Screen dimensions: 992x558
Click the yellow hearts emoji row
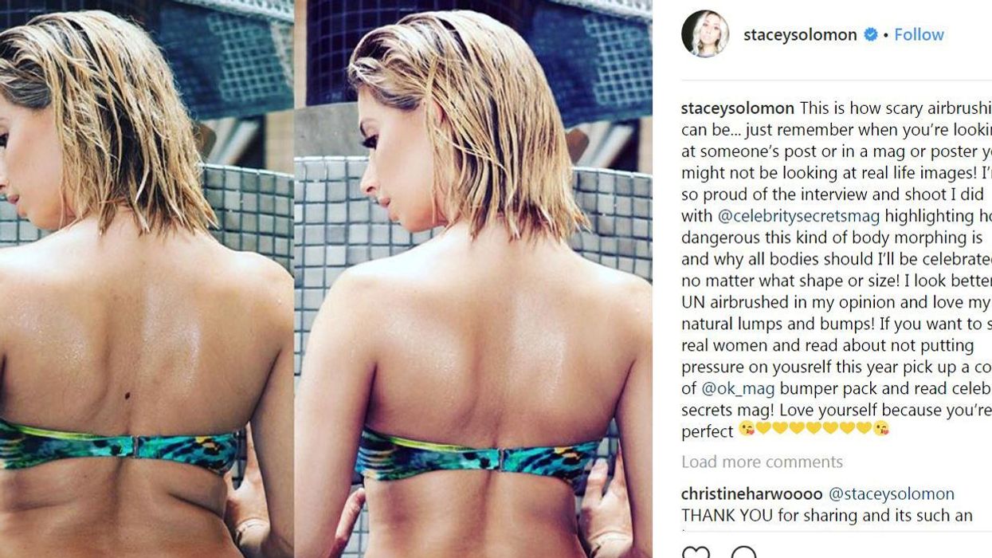(x=814, y=430)
